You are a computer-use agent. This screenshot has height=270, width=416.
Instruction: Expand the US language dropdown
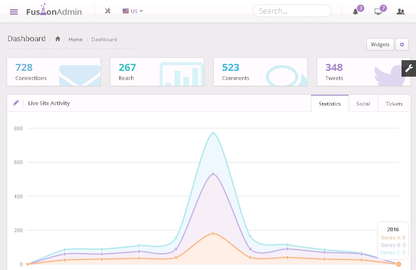coord(133,11)
